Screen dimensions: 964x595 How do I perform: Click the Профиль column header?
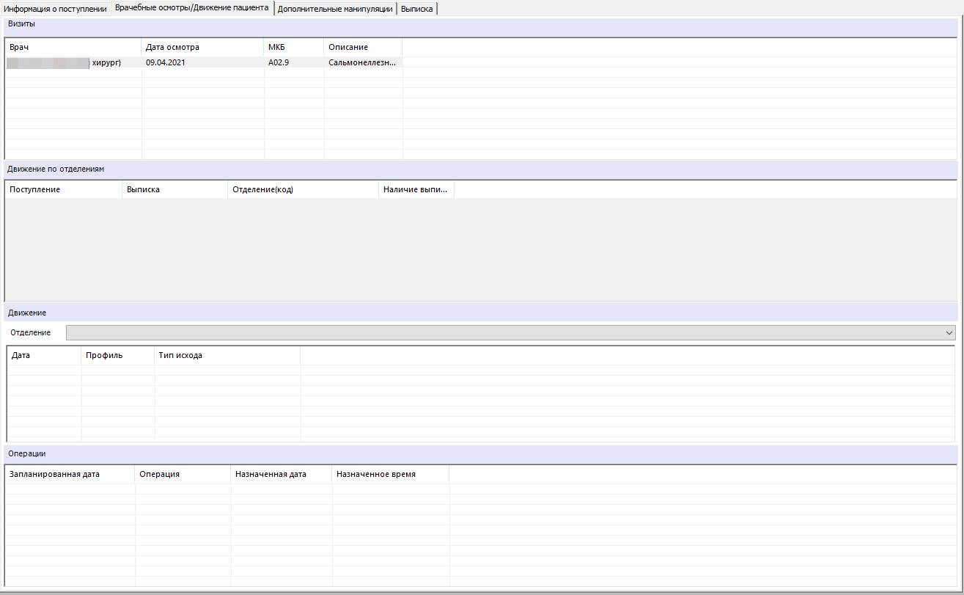click(x=117, y=355)
